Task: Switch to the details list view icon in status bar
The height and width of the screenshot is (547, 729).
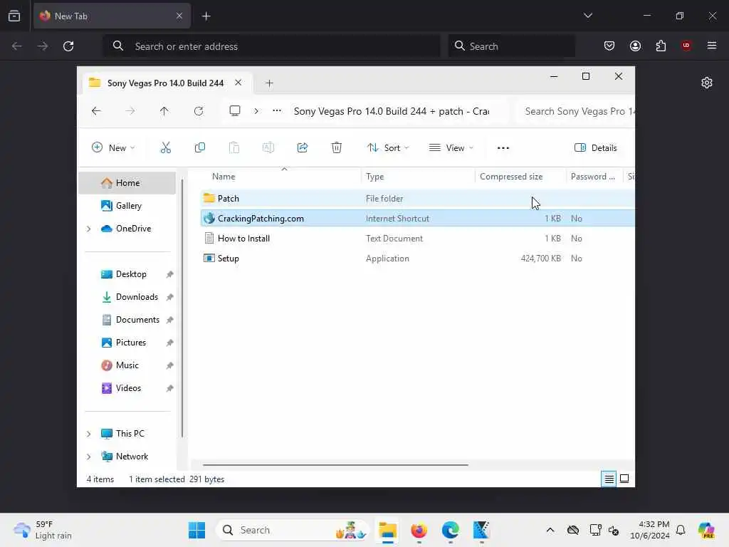Action: click(x=609, y=479)
